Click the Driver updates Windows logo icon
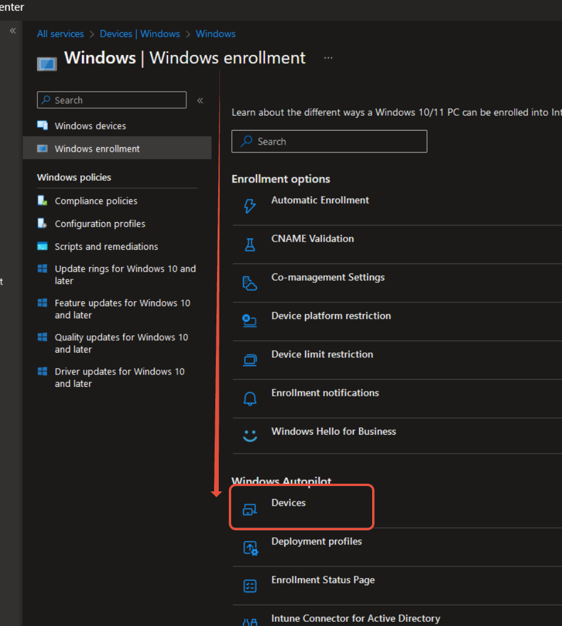562x626 pixels. [x=42, y=371]
